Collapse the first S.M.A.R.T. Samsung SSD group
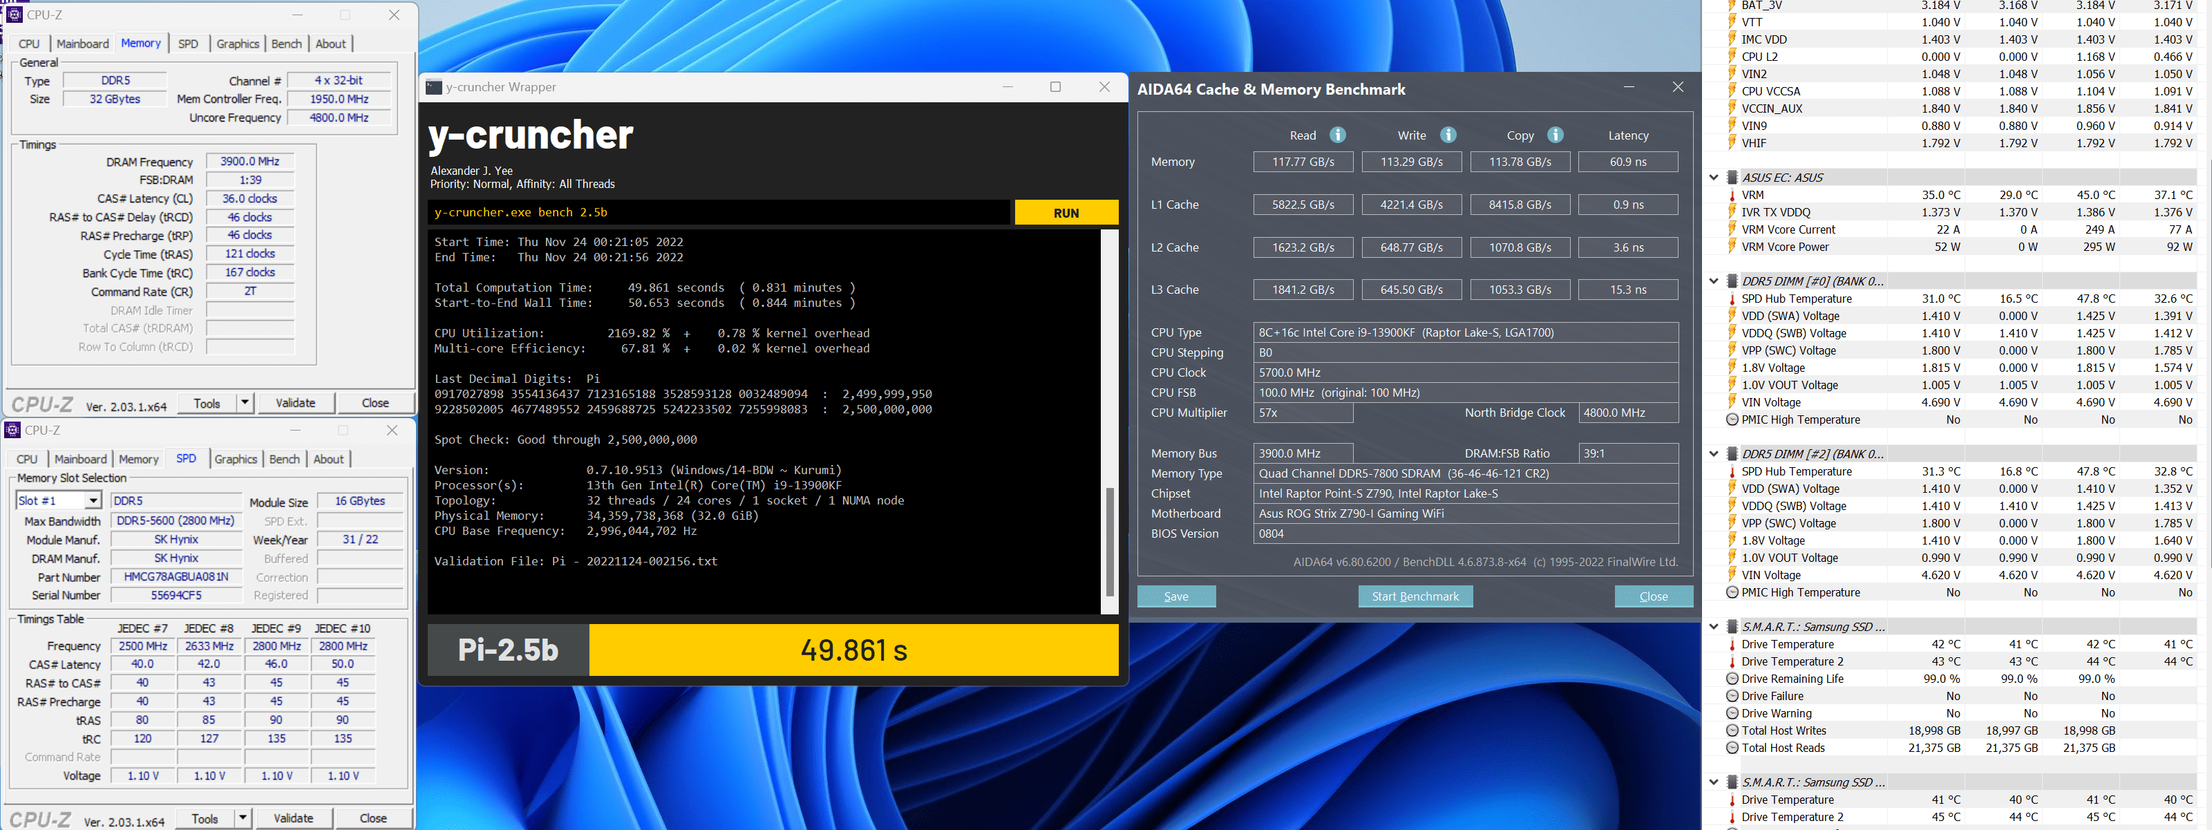Screen dimensions: 2212x830 coord(1714,627)
